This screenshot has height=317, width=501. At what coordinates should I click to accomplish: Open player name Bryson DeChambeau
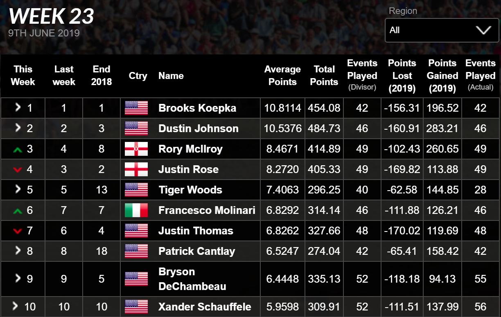click(192, 279)
